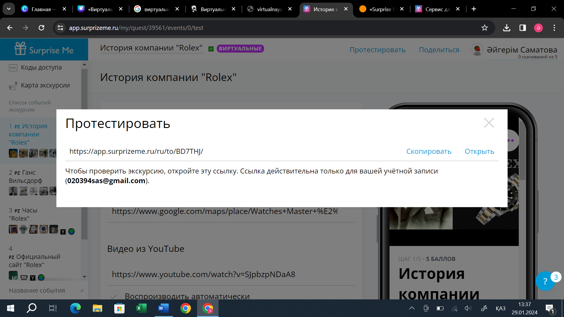Image resolution: width=564 pixels, height=317 pixels.
Task: Click the volume icon in system tray
Action: click(x=468, y=308)
